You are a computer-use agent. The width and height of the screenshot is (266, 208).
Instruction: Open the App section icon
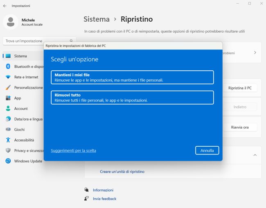coord(8,98)
